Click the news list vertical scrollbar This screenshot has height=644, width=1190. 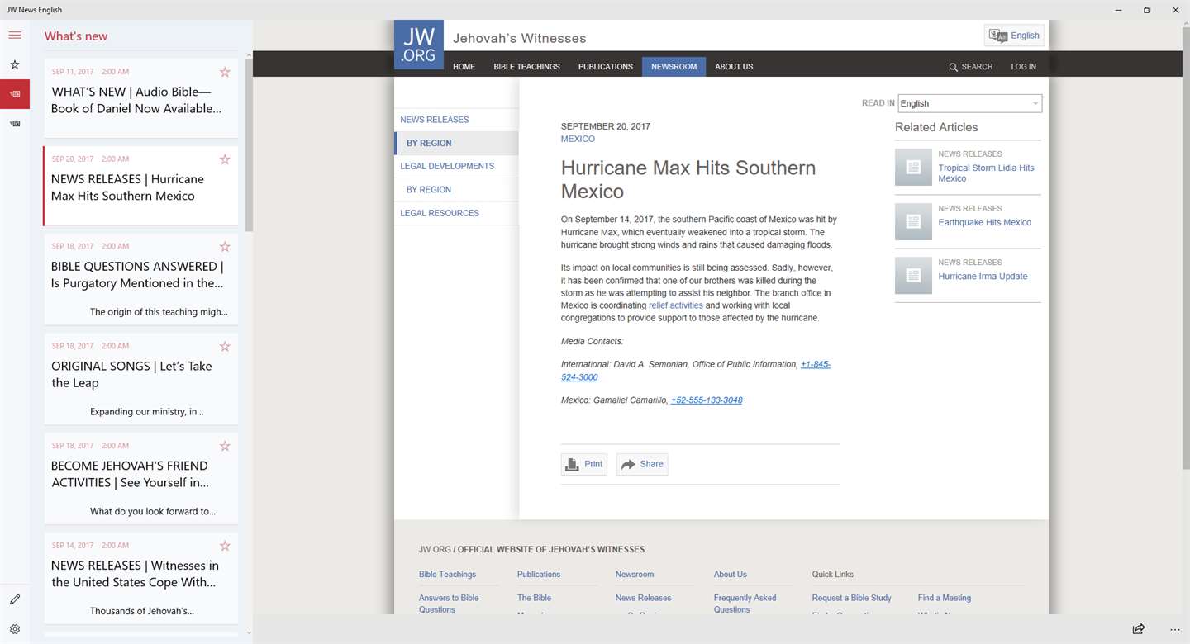point(249,144)
